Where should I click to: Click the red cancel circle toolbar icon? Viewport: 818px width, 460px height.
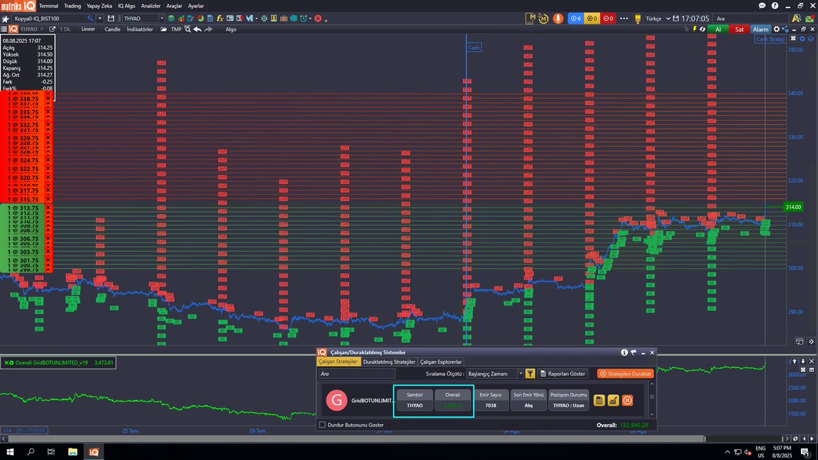pyautogui.click(x=318, y=18)
